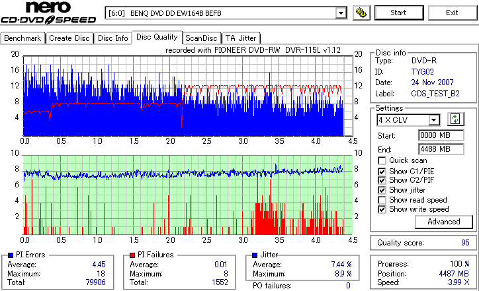
Task: Click the Jitter average 7.44 %
Action: [x=341, y=265]
